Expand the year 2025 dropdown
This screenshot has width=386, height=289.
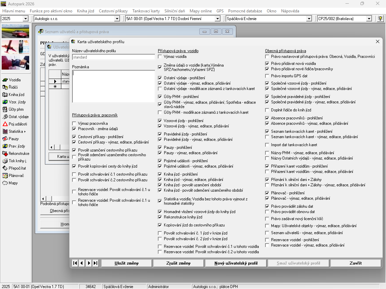click(25, 19)
